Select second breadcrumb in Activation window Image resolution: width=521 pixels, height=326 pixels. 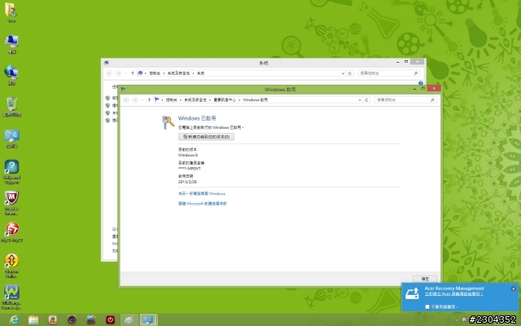195,99
